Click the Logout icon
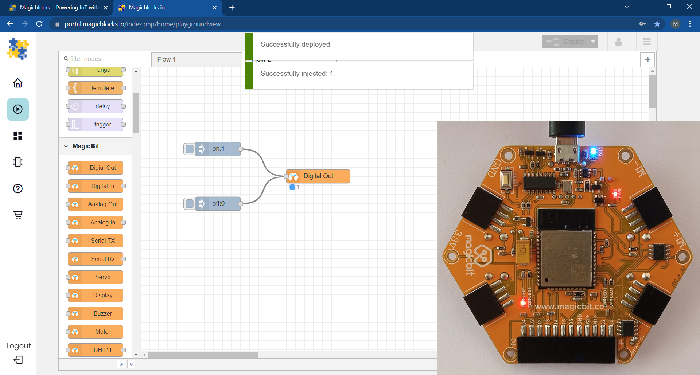Image resolution: width=700 pixels, height=375 pixels. tap(18, 360)
